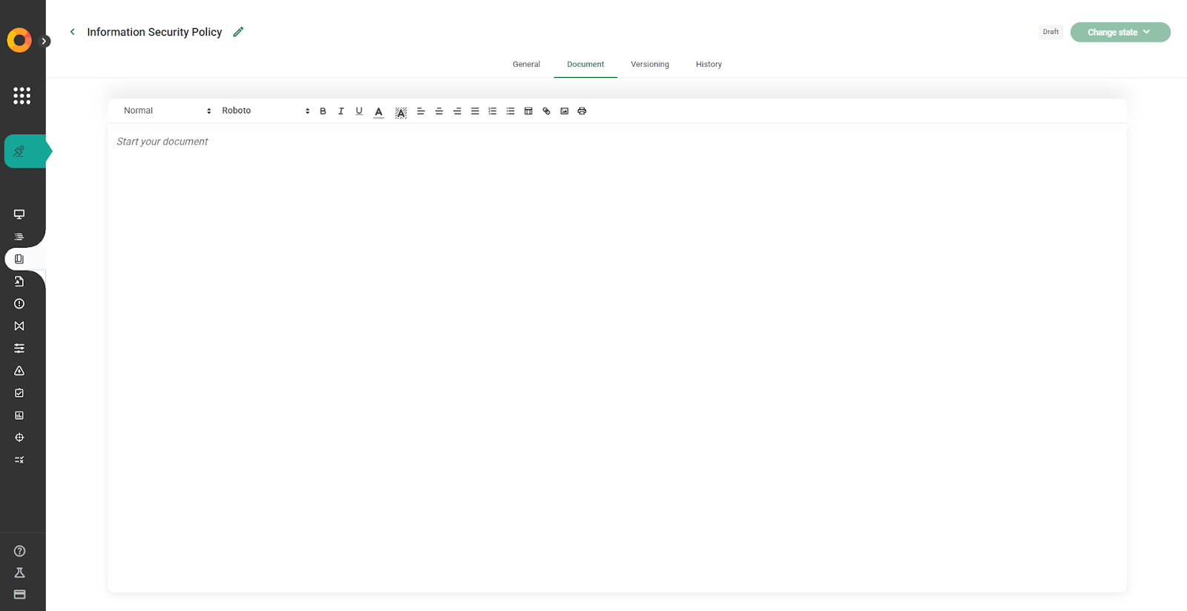Apply numbered list formatting
This screenshot has height=611, width=1187.
coord(492,111)
